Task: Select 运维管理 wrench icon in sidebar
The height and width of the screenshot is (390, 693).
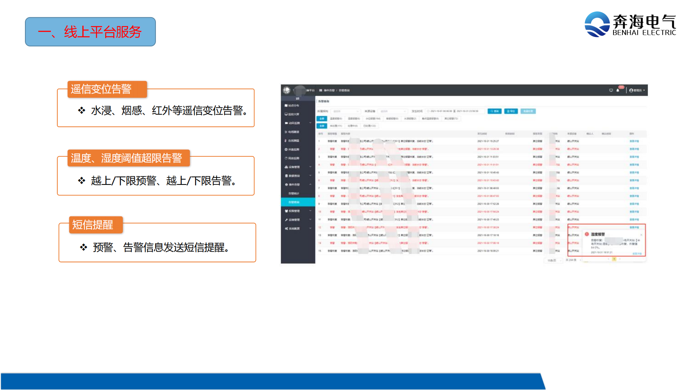Action: [286, 220]
